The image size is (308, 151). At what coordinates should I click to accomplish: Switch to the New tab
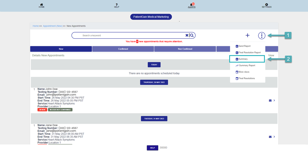tap(61, 49)
